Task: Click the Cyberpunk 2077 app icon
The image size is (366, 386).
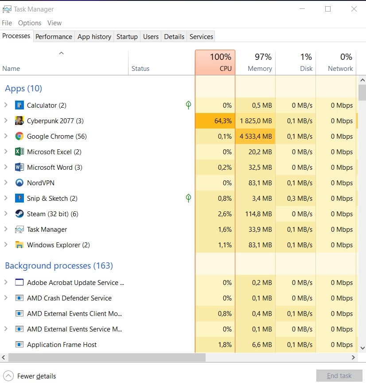Action: pyautogui.click(x=19, y=121)
